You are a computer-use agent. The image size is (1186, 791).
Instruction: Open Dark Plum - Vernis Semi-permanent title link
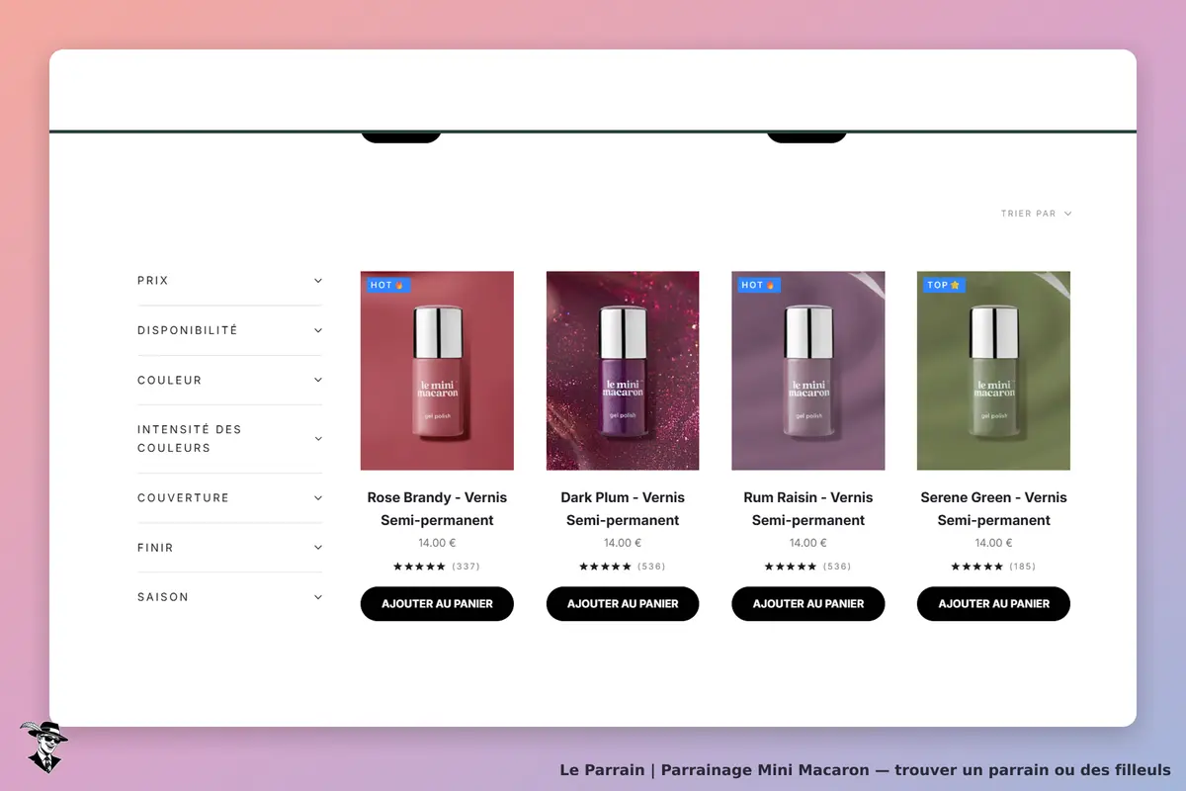pos(623,508)
